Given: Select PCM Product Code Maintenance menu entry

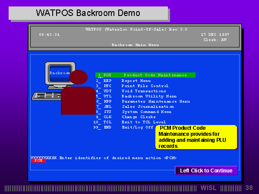Looking at the screenshot, I should (x=145, y=75).
